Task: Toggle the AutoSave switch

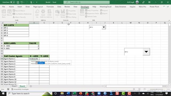Action: 13,2
